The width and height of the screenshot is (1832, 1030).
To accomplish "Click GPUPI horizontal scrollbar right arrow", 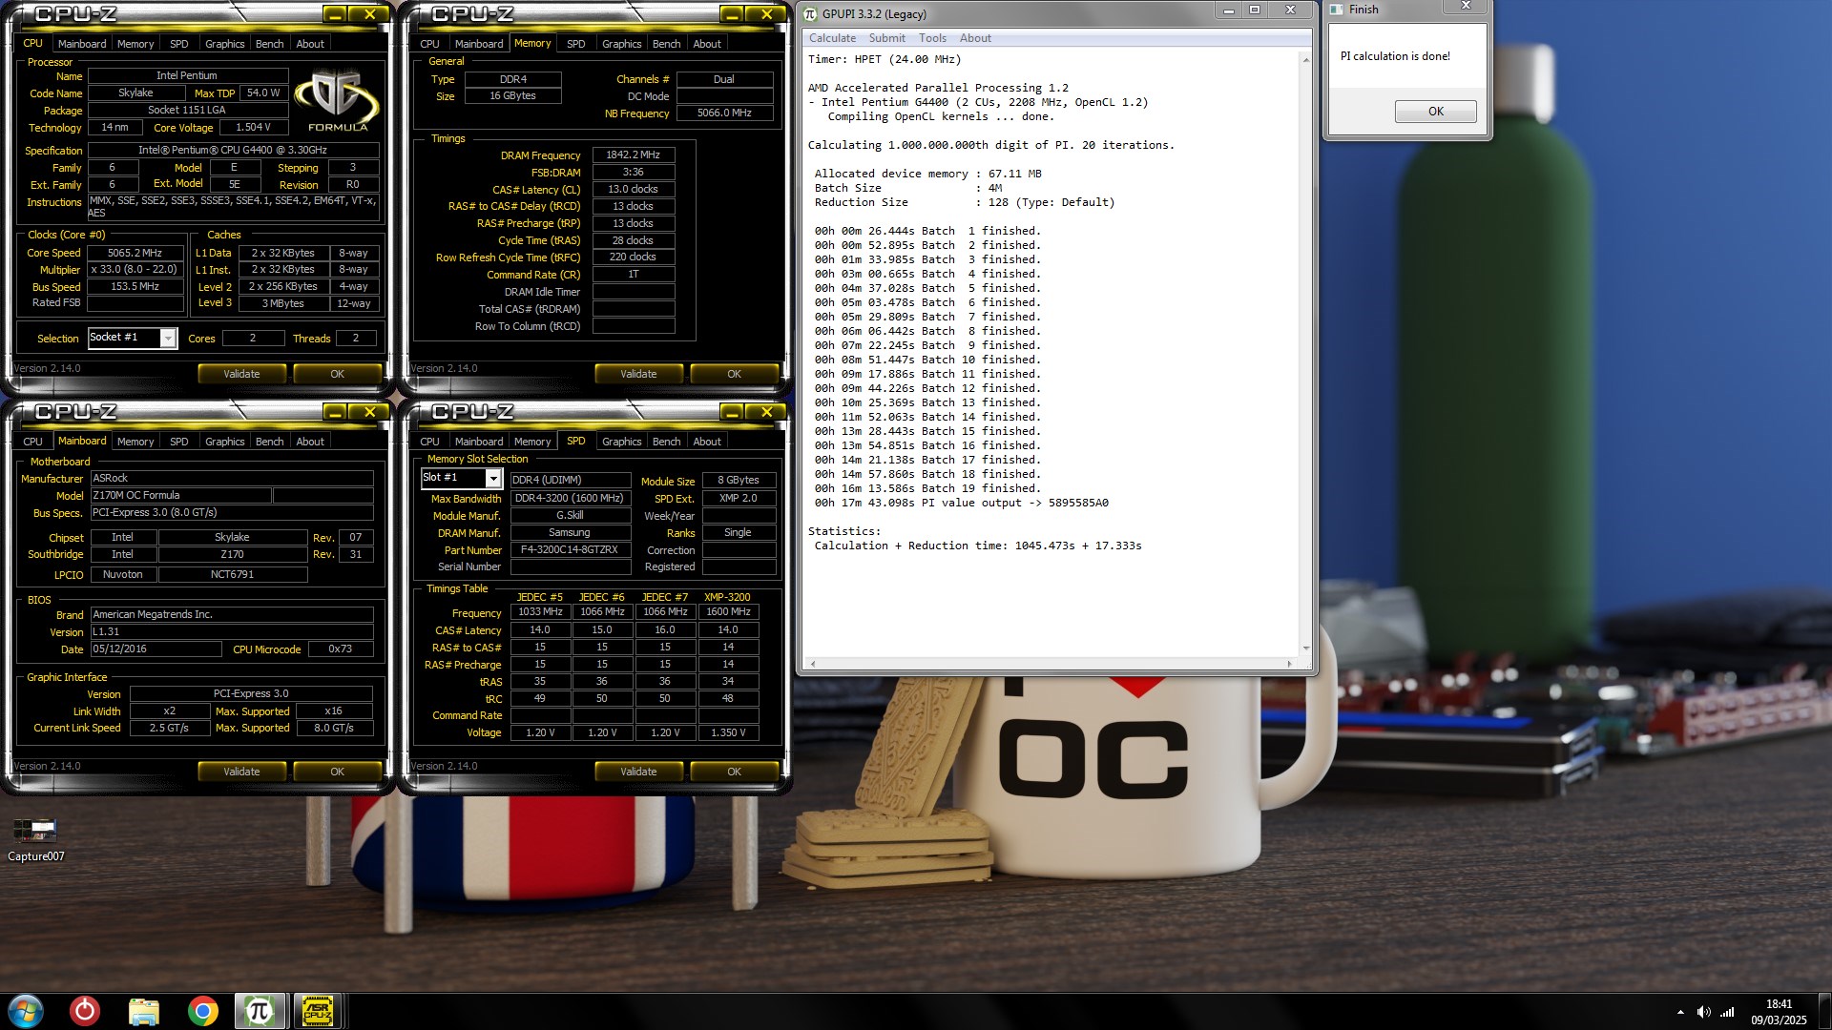I will tap(1289, 664).
